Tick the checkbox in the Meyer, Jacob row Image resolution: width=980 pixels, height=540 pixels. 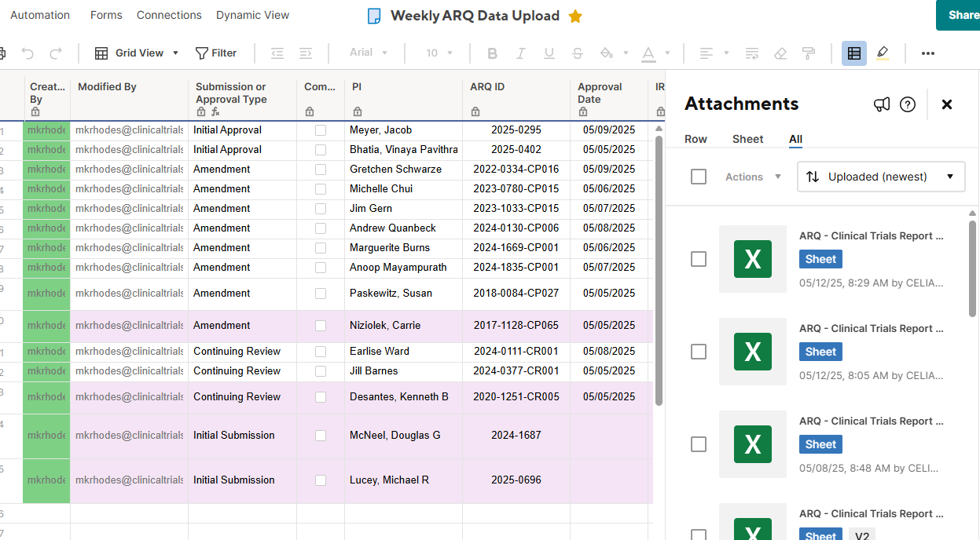tap(321, 130)
